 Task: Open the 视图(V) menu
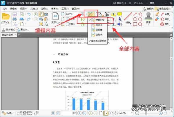24,8
